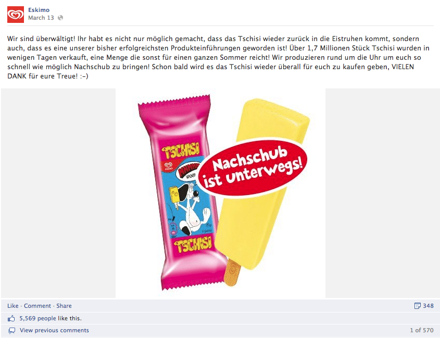Open the Eskimo heart logo avatar

(x=16, y=14)
